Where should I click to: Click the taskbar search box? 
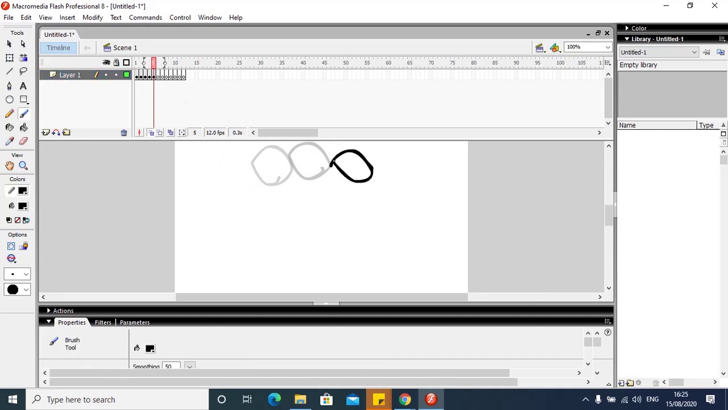(118, 400)
